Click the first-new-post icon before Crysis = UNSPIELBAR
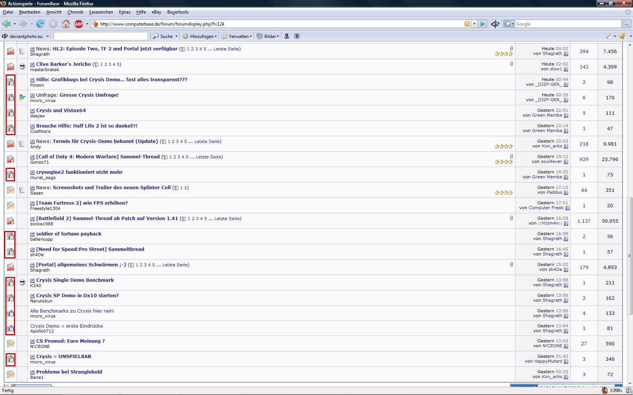The image size is (633, 395). (x=32, y=357)
